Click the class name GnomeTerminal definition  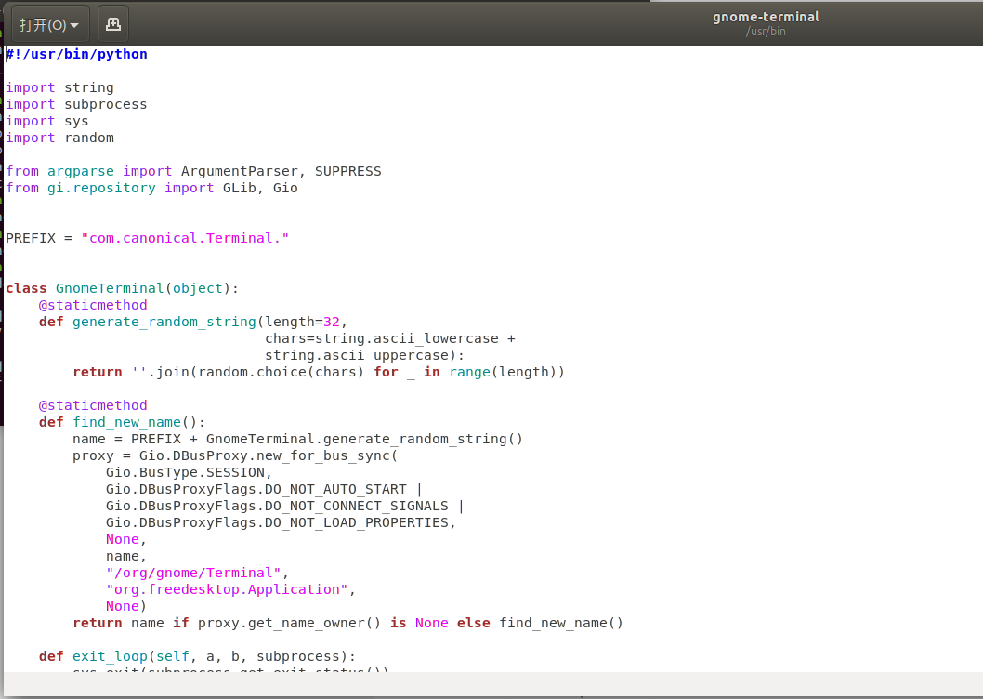point(110,288)
